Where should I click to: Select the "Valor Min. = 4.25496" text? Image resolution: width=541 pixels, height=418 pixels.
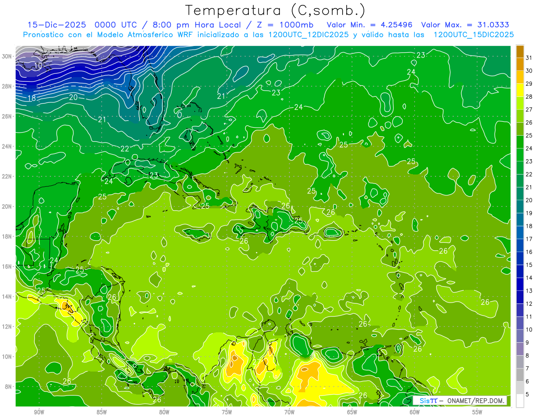370,24
